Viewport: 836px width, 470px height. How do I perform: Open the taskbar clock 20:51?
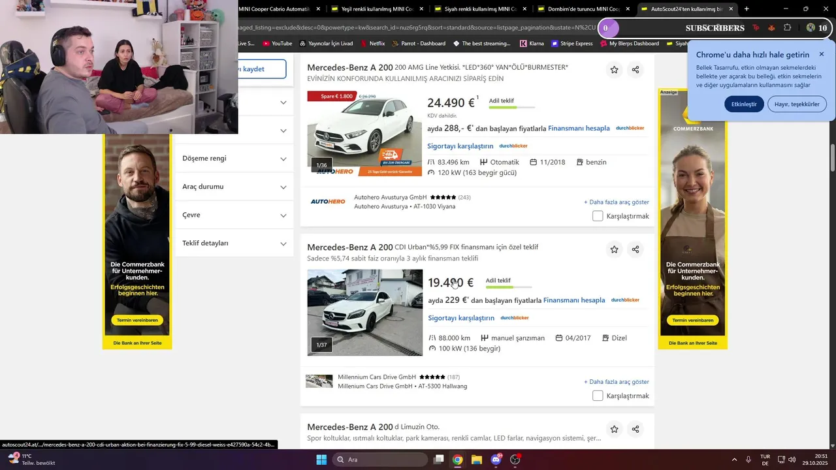point(816,460)
